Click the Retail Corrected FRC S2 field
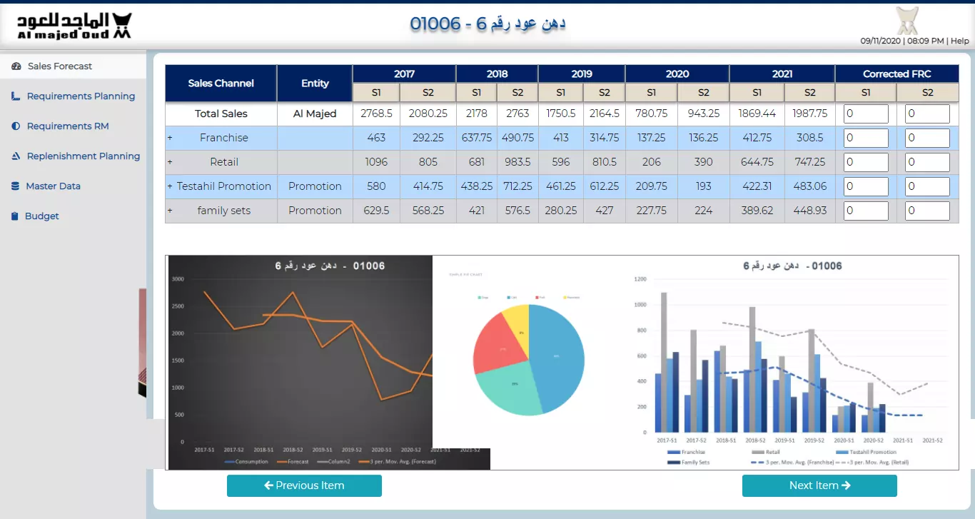975x519 pixels. (927, 162)
